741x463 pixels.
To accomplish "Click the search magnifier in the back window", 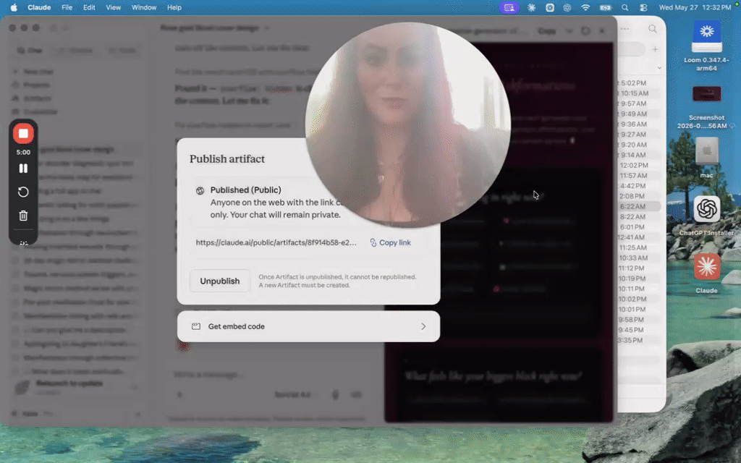I will 653,29.
